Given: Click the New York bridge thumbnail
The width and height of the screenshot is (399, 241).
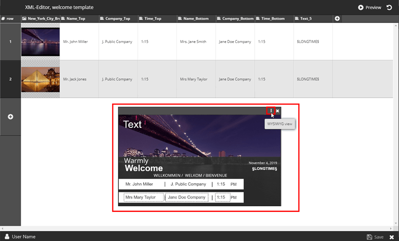Looking at the screenshot, I should point(40,42).
